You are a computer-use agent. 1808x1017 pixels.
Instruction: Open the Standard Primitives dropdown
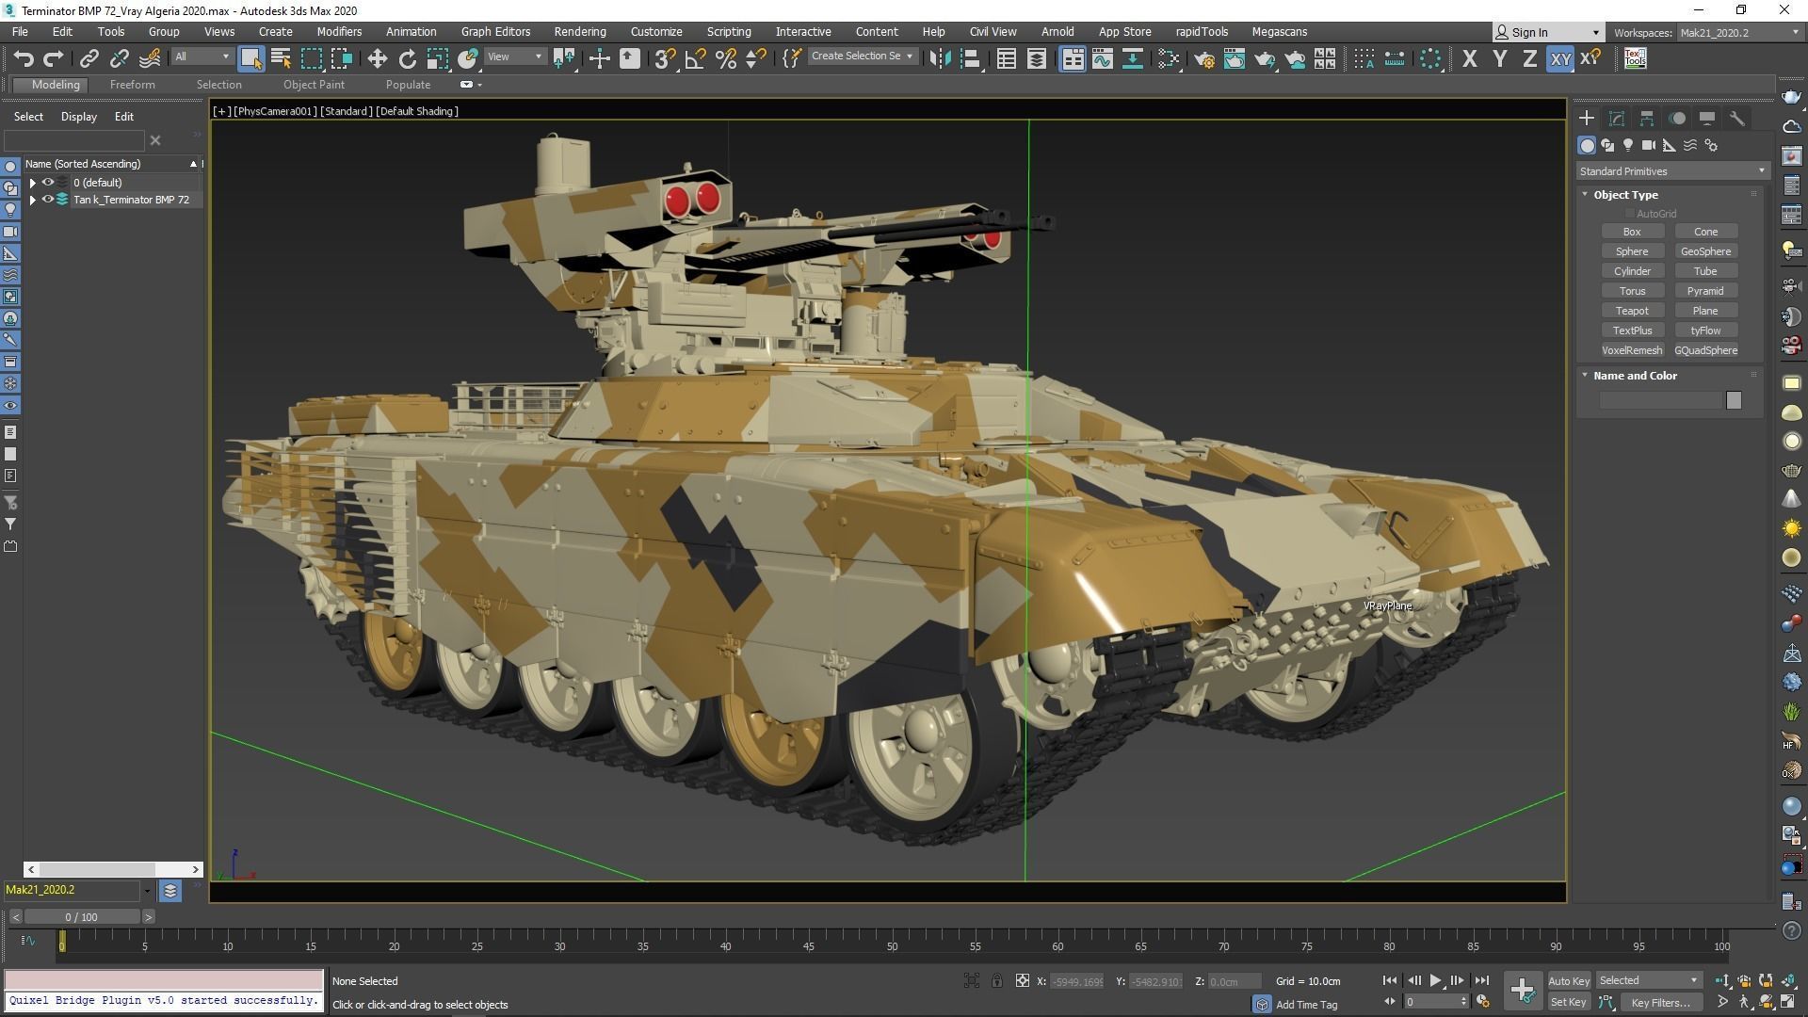(1671, 171)
